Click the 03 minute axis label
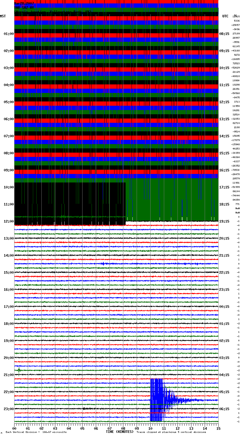This screenshot has height=436, width=241. (x=55, y=428)
